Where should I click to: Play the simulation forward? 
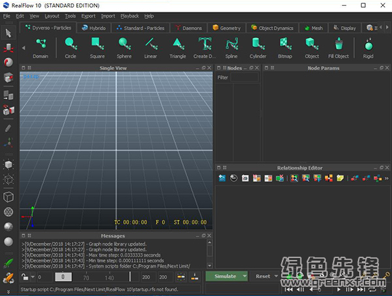click(x=339, y=289)
